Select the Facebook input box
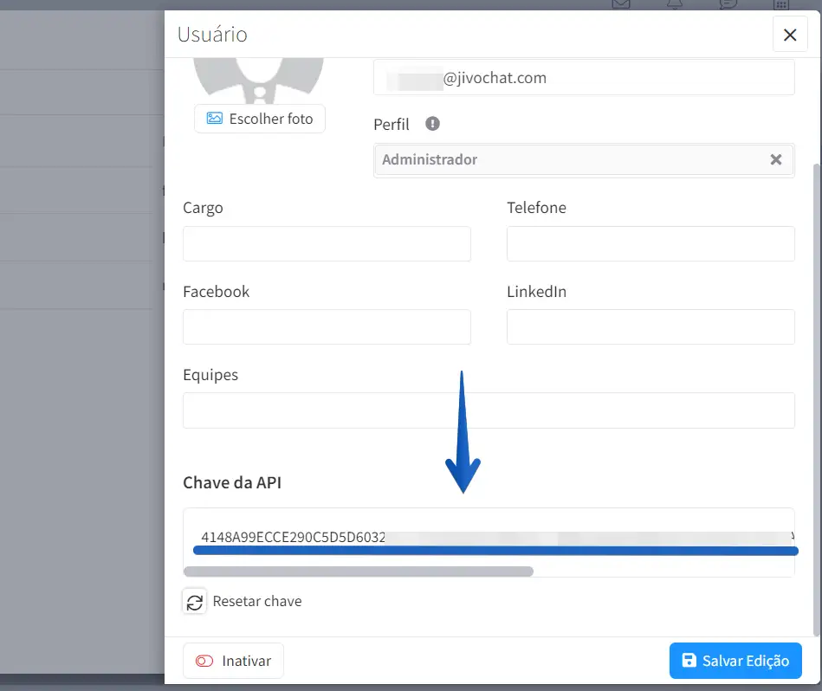The image size is (822, 691). pos(327,327)
